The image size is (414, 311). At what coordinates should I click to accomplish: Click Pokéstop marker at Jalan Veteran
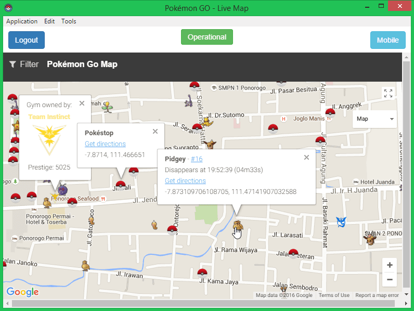tap(293, 253)
